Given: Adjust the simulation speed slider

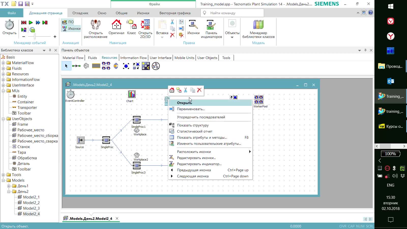Looking at the screenshot, I should click(35, 37).
